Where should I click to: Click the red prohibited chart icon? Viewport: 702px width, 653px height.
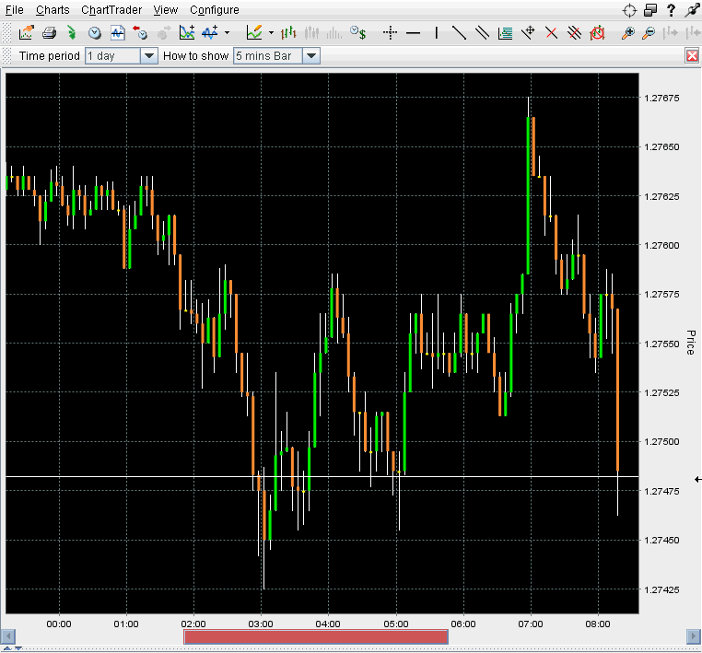[597, 32]
